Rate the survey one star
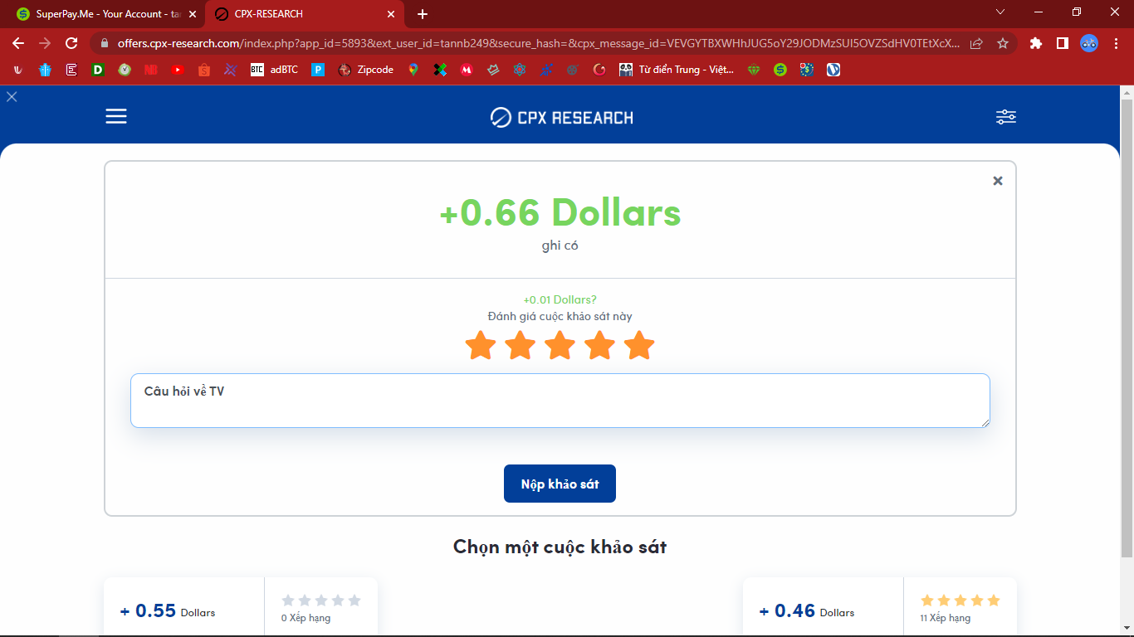1134x637 pixels. [x=481, y=345]
